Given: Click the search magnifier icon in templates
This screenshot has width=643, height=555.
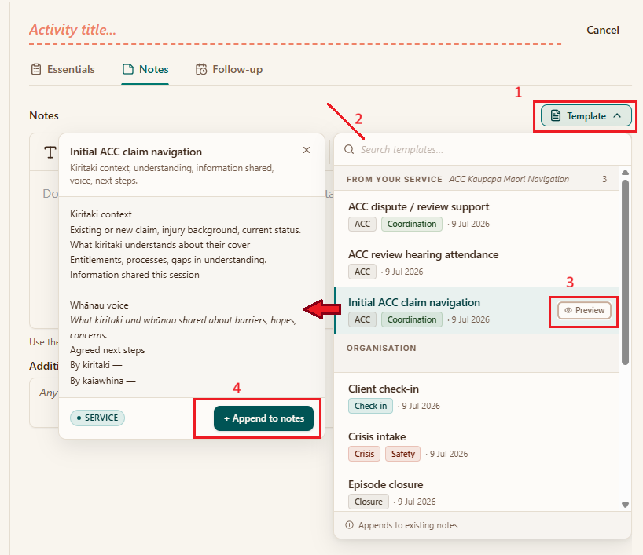Looking at the screenshot, I should click(x=349, y=149).
